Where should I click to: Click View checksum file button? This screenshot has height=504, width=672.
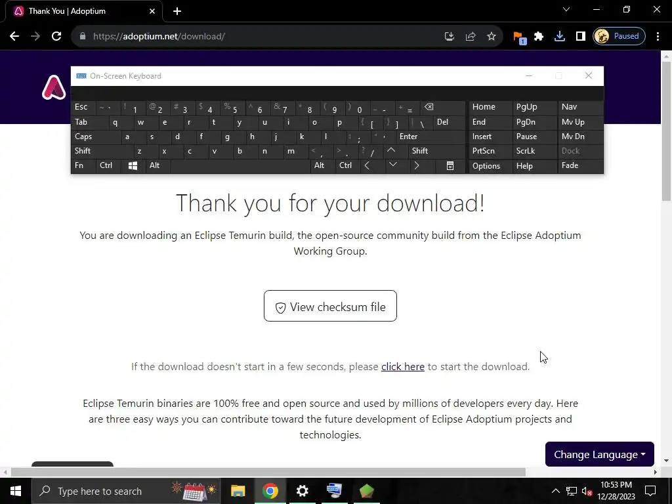330,306
